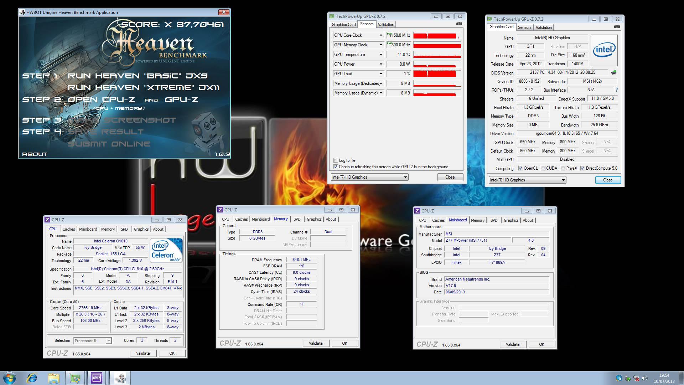Open the Windows Start button
684x385 pixels.
(x=9, y=378)
